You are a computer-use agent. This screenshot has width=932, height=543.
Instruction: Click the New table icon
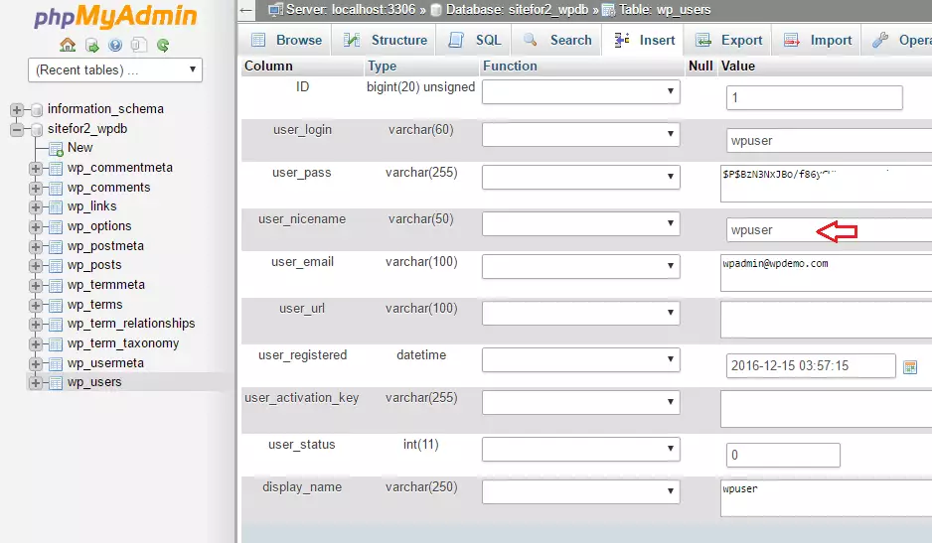[x=56, y=149]
